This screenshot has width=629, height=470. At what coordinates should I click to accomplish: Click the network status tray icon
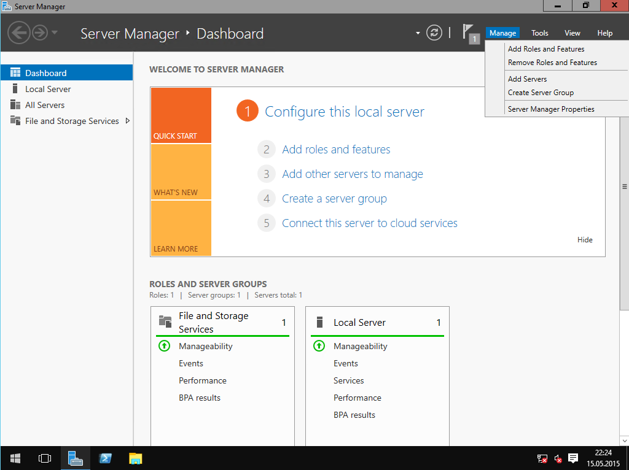pyautogui.click(x=542, y=458)
